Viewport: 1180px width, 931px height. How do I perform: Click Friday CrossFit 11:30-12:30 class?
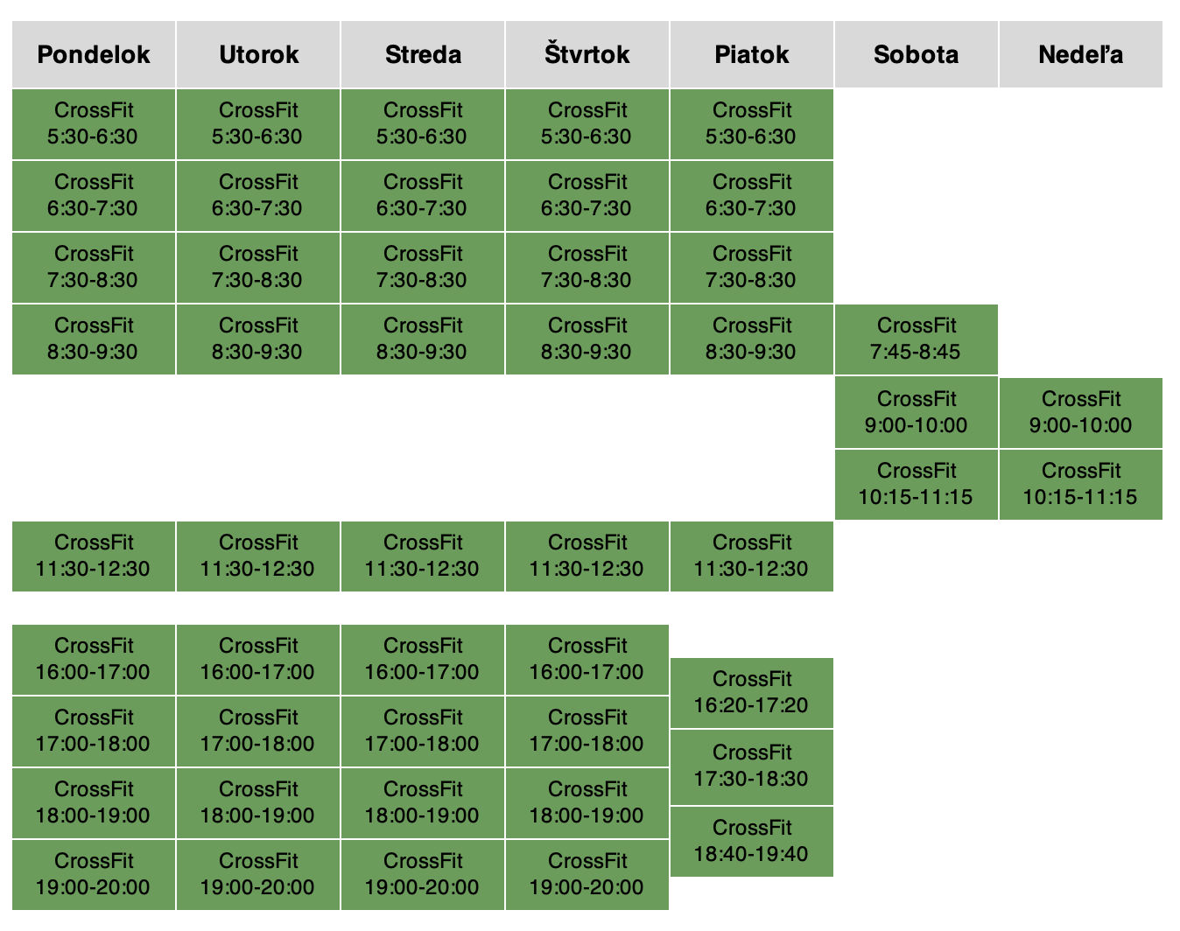pyautogui.click(x=752, y=556)
